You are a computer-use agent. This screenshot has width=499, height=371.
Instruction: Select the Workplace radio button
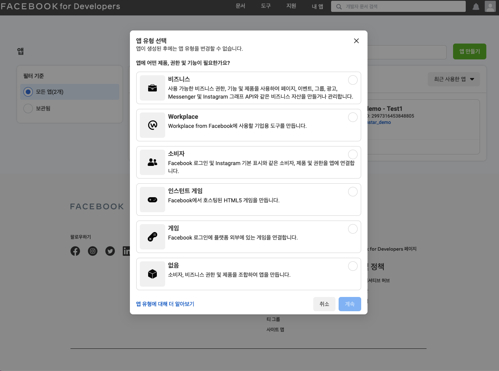(352, 117)
